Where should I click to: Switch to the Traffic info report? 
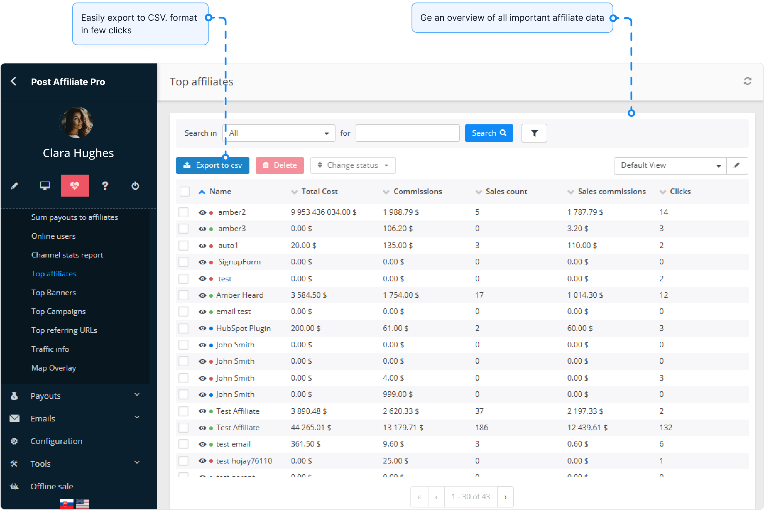coord(50,349)
